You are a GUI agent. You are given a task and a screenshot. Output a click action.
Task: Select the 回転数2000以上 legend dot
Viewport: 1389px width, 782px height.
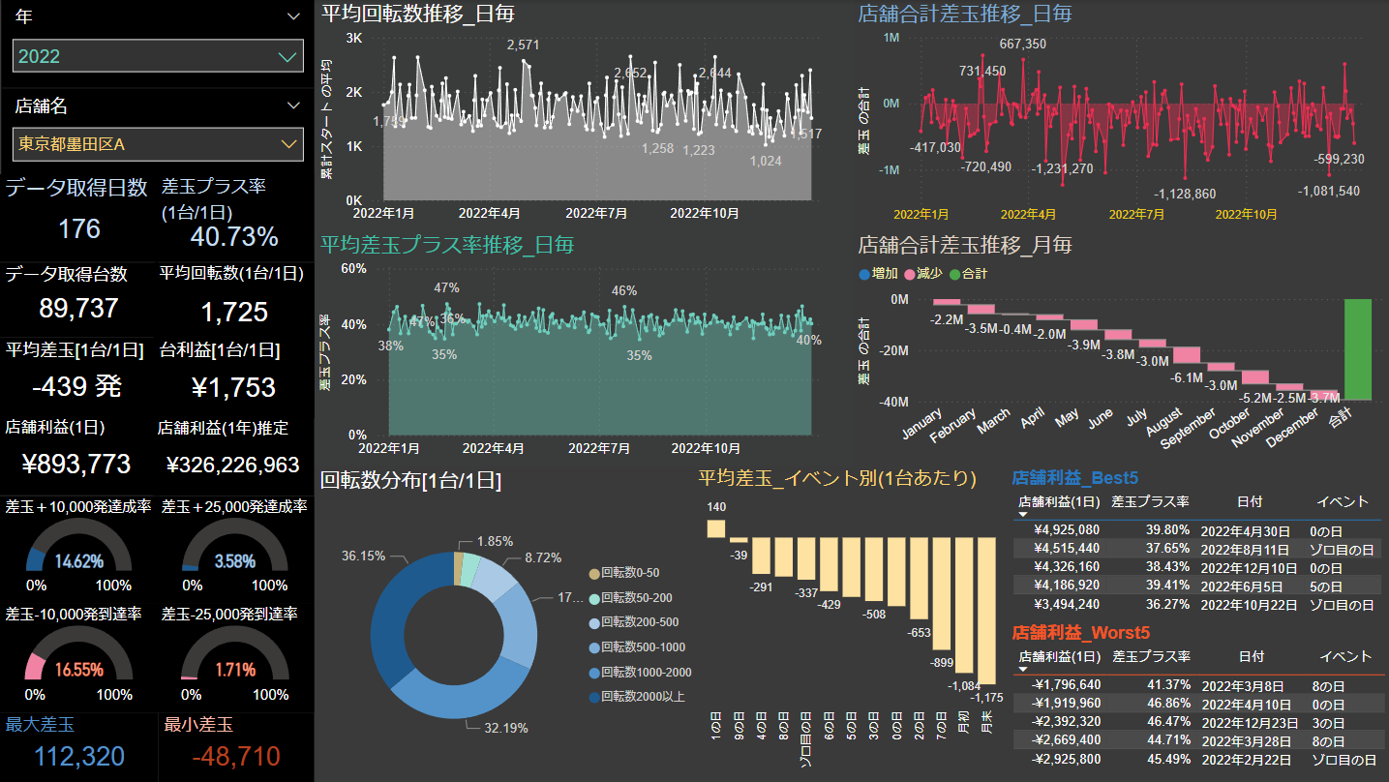pos(593,697)
